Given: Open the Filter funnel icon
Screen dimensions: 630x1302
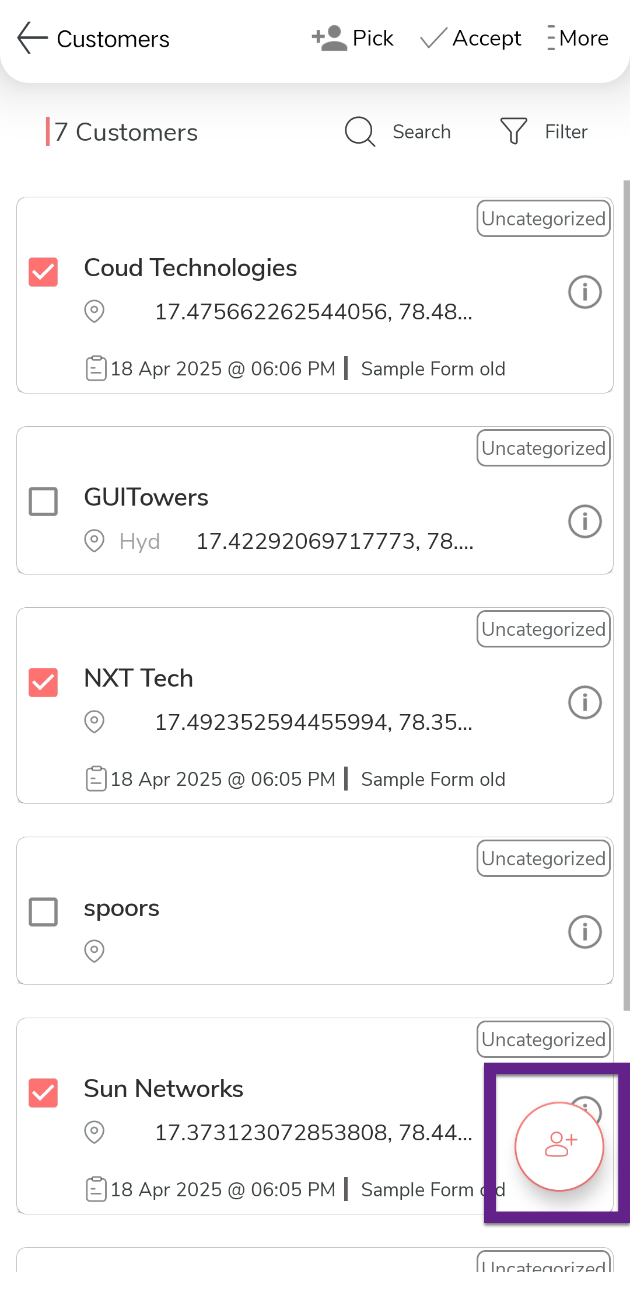Looking at the screenshot, I should pyautogui.click(x=514, y=131).
